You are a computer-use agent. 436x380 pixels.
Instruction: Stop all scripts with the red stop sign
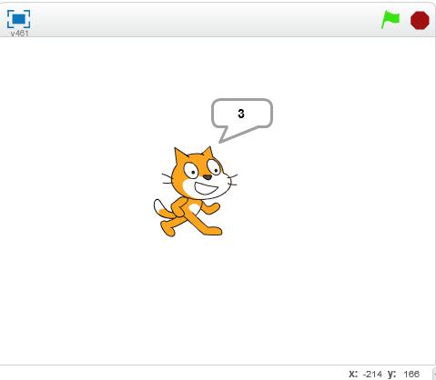(420, 21)
